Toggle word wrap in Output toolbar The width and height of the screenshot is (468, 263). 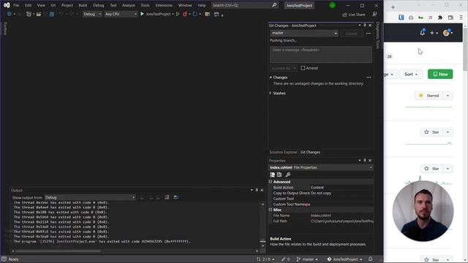175,197
